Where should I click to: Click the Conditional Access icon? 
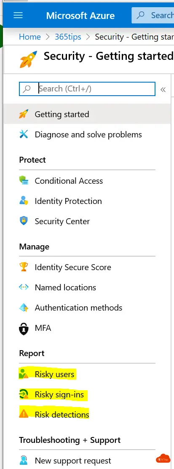point(24,181)
